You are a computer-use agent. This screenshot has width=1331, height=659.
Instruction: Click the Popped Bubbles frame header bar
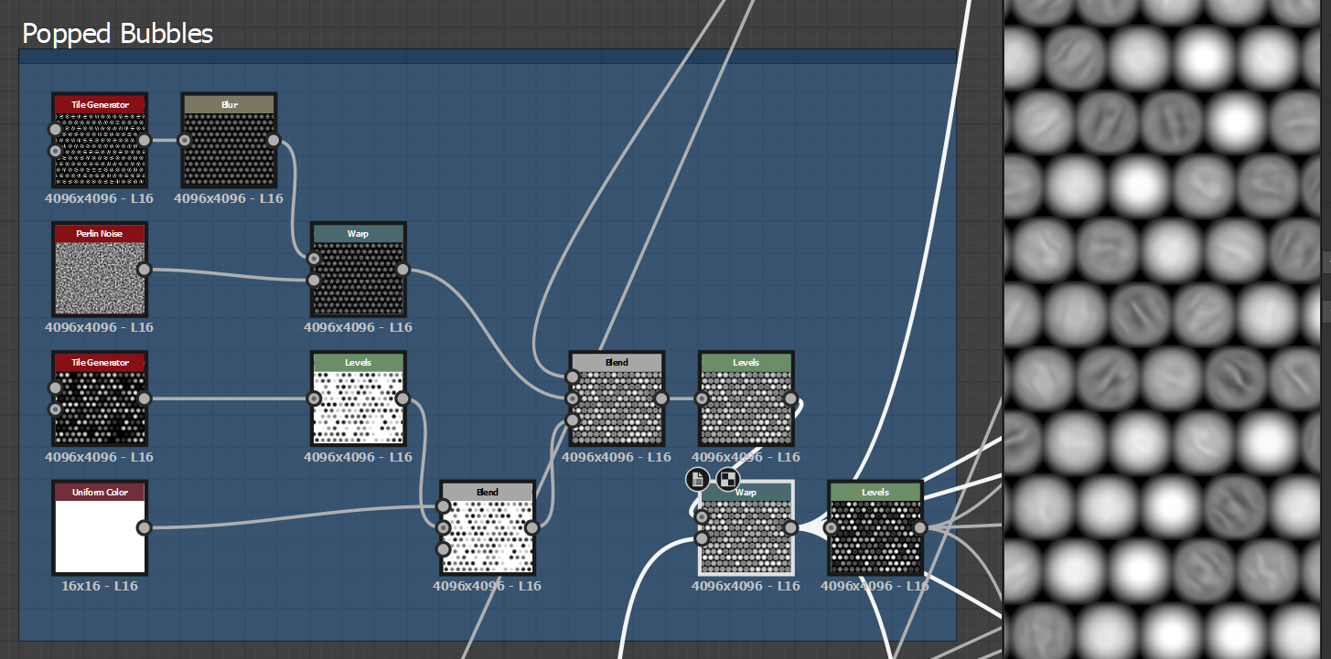pyautogui.click(x=488, y=57)
